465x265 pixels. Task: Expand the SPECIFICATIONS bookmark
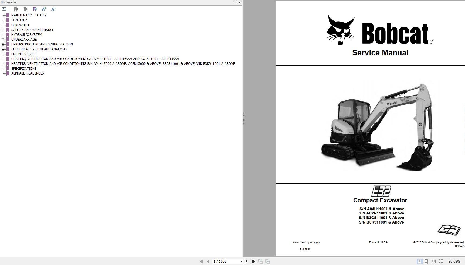[3, 69]
